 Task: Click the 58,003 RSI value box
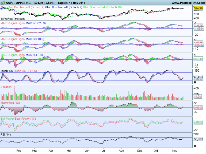tap(198, 139)
